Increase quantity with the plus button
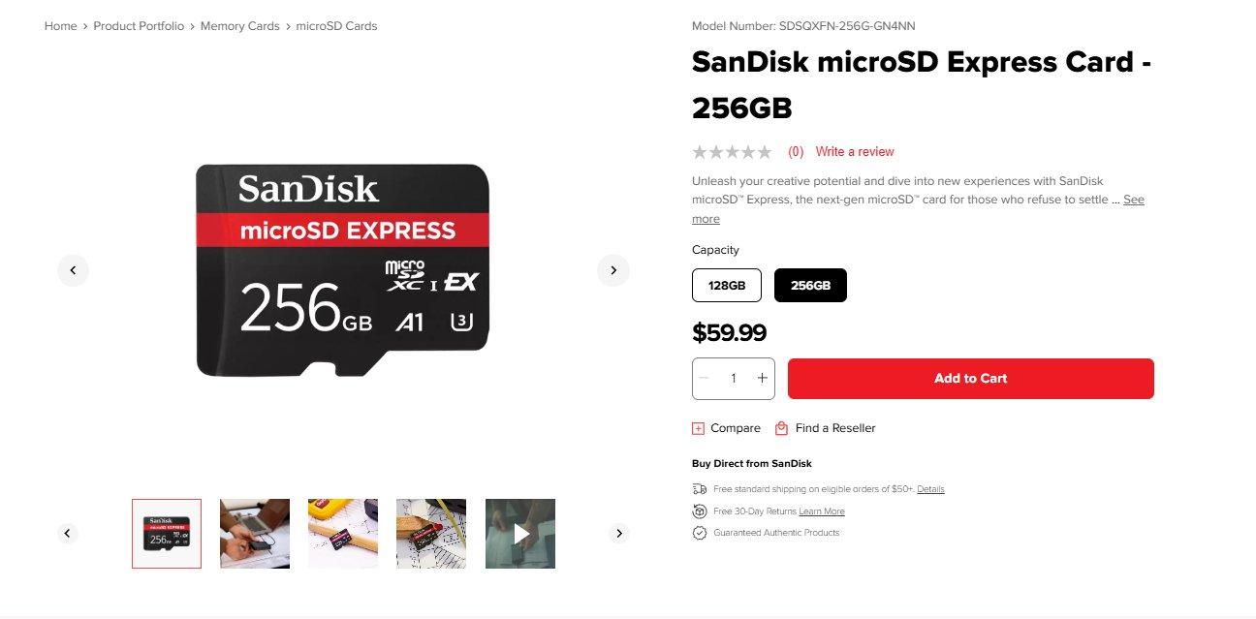The width and height of the screenshot is (1256, 619). click(x=763, y=378)
